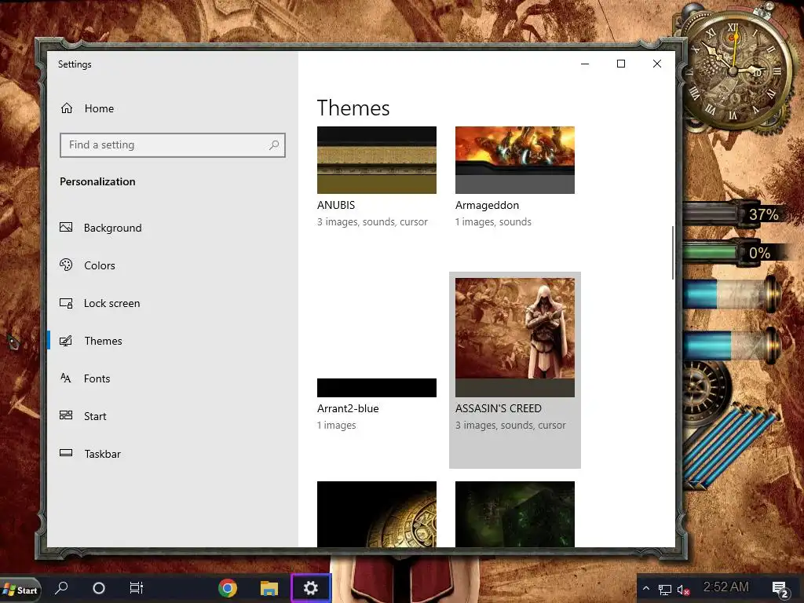Click the ASSASIN'S CREED theme name

click(x=499, y=408)
